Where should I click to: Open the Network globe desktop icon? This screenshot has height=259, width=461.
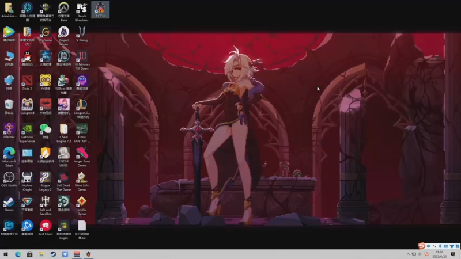pyautogui.click(x=9, y=82)
